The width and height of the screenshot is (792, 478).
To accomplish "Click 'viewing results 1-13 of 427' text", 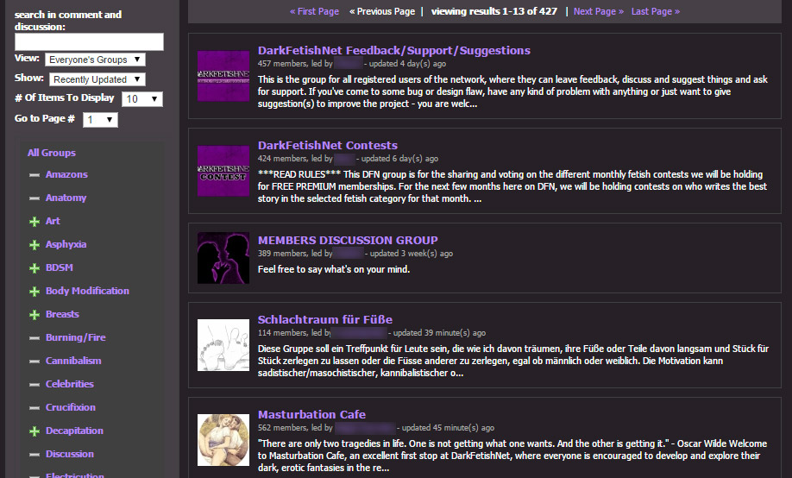I will [x=494, y=11].
